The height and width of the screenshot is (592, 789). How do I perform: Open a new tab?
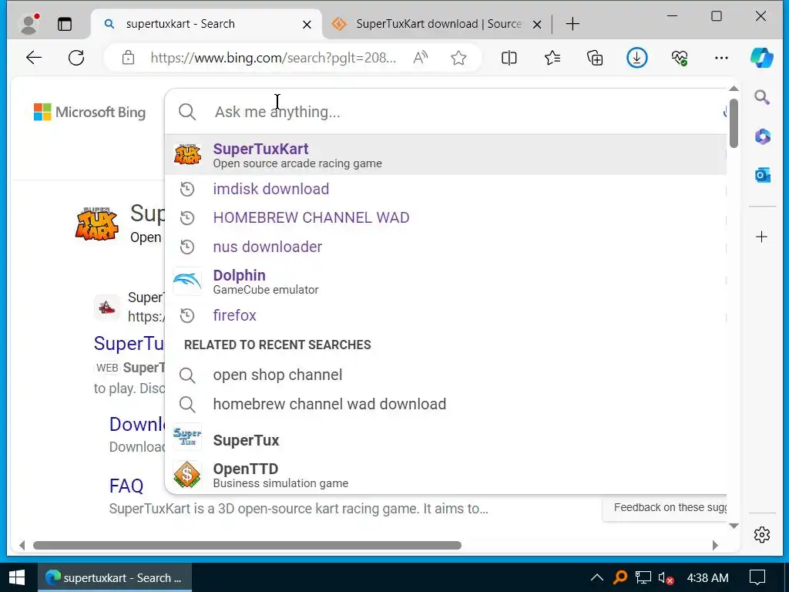[x=572, y=24]
